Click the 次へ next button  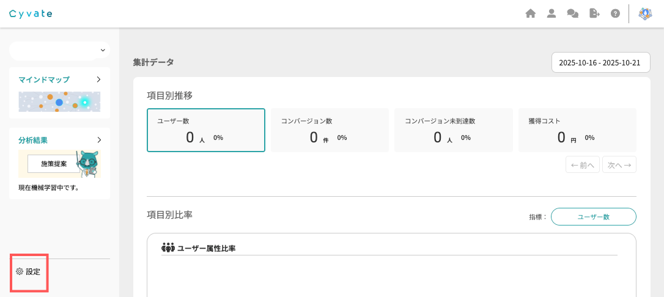tap(619, 164)
